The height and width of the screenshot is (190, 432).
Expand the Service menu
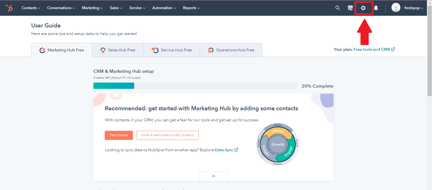tap(137, 8)
